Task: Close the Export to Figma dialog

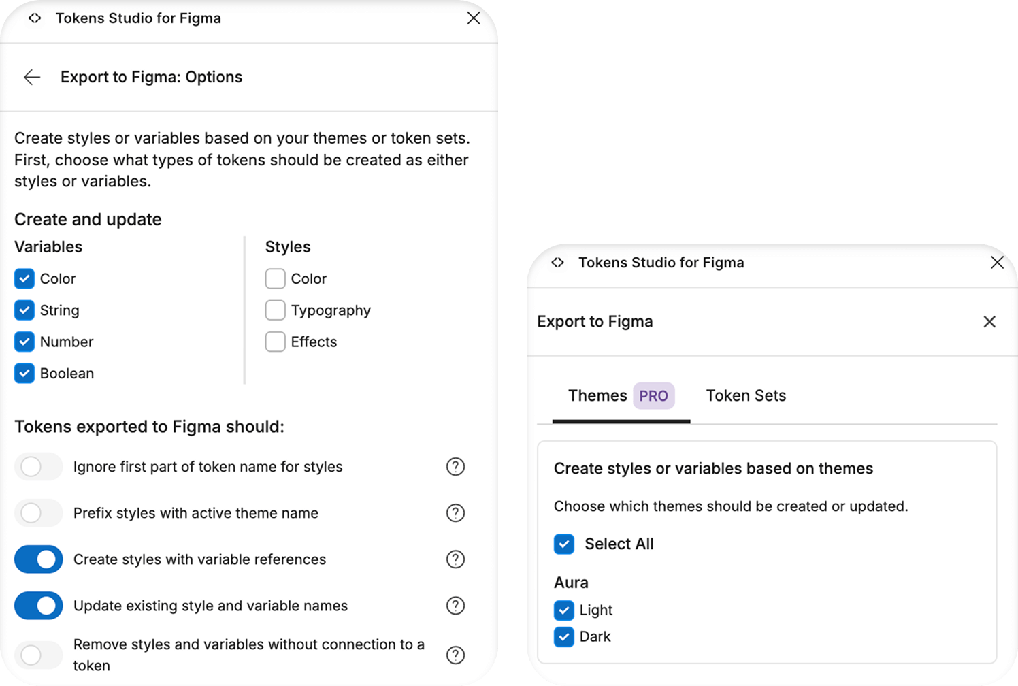Action: pyautogui.click(x=989, y=321)
